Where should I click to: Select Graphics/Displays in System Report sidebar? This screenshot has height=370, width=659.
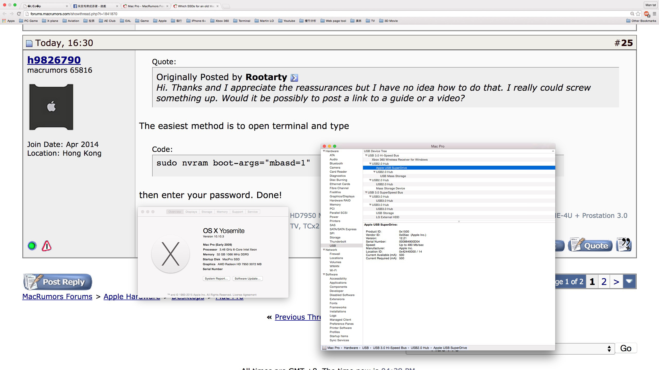342,196
